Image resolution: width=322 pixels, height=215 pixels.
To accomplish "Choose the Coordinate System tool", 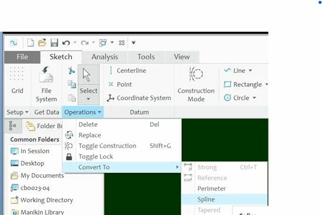I will tap(139, 98).
